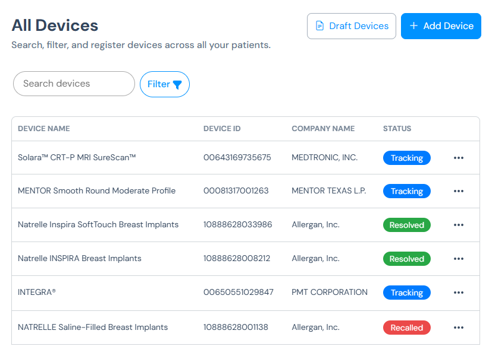Open the Draft Devices page
Screen dimensions: 492x359
(352, 26)
